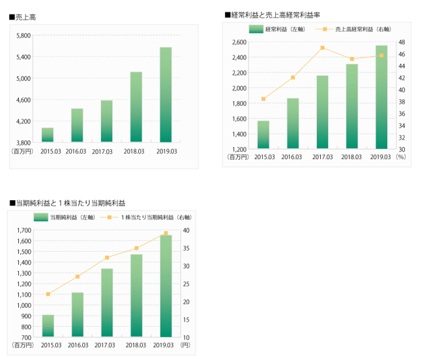Click the (%) unit label

pyautogui.click(x=400, y=157)
